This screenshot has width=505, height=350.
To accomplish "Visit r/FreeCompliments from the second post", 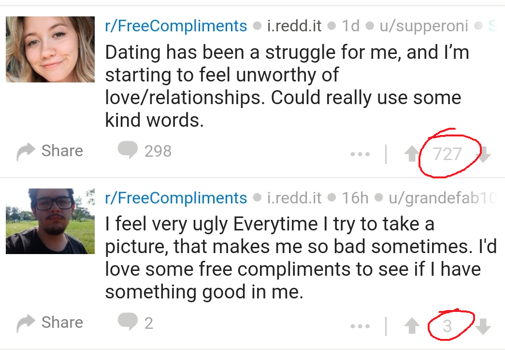I will [x=176, y=198].
